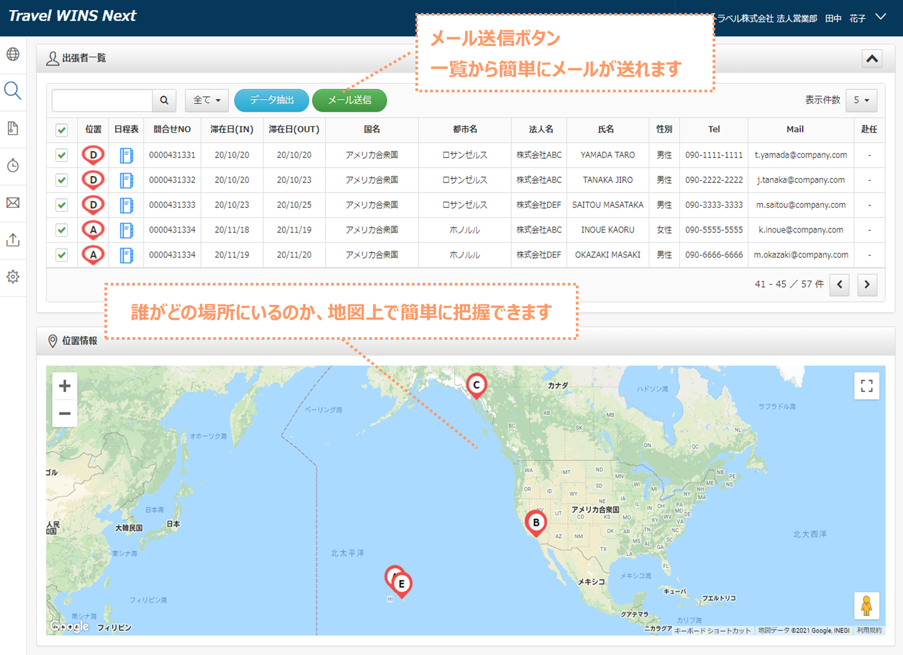Click map marker E near Hawaii
This screenshot has width=903, height=655.
402,585
